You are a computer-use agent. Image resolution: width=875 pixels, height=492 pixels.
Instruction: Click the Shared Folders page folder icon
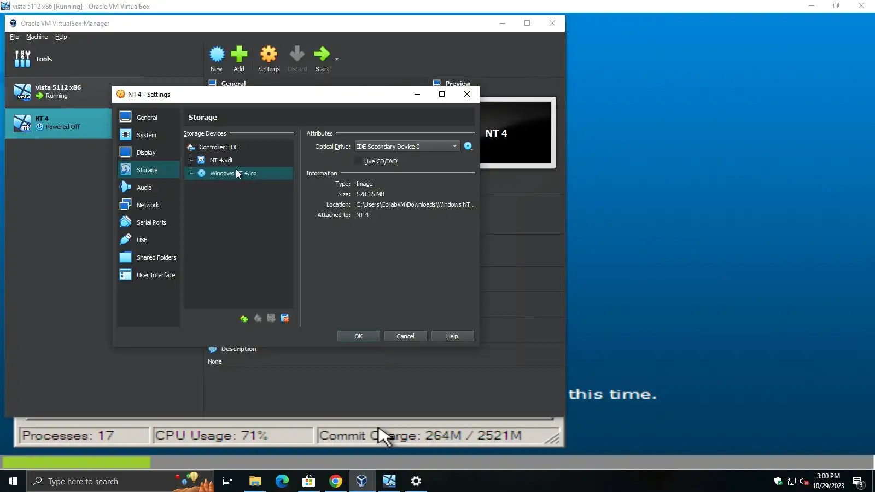tap(125, 257)
